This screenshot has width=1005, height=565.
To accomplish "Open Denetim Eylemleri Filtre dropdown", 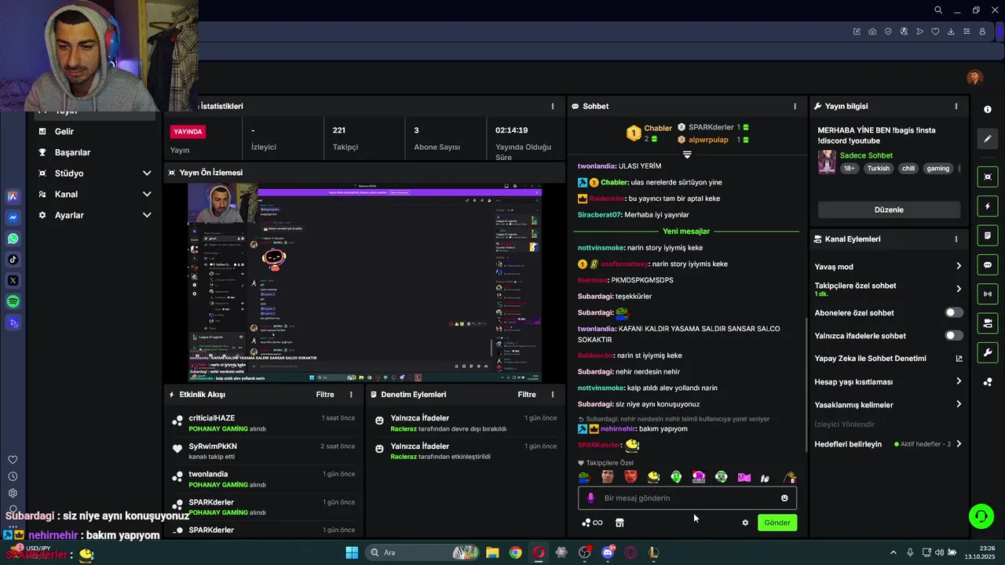I will click(527, 395).
